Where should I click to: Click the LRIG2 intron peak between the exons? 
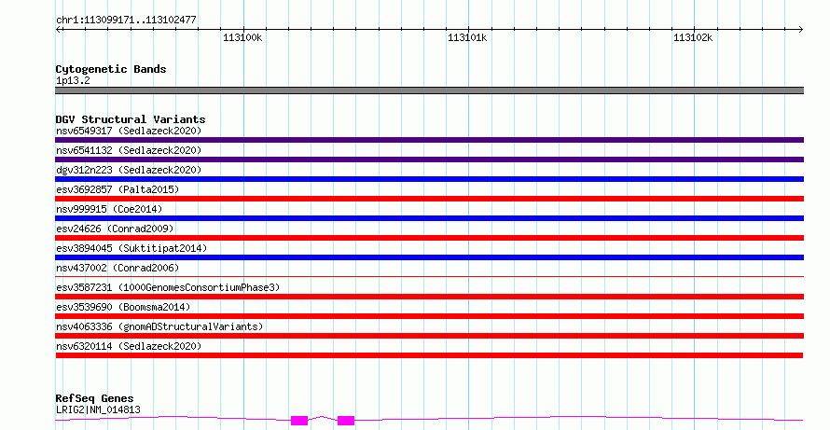click(323, 417)
